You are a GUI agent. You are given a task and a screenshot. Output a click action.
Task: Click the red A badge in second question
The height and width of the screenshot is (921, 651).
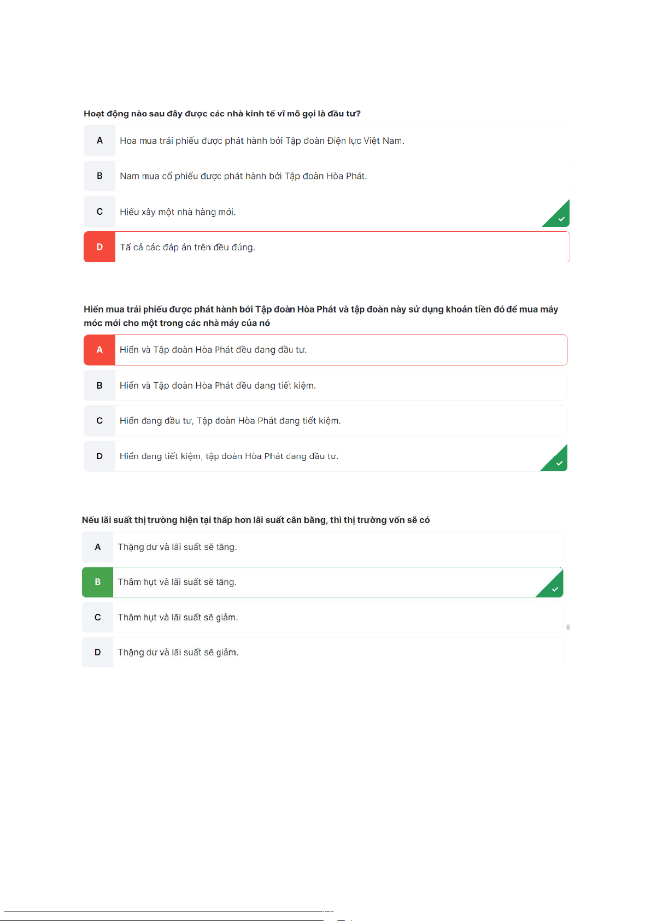point(99,350)
